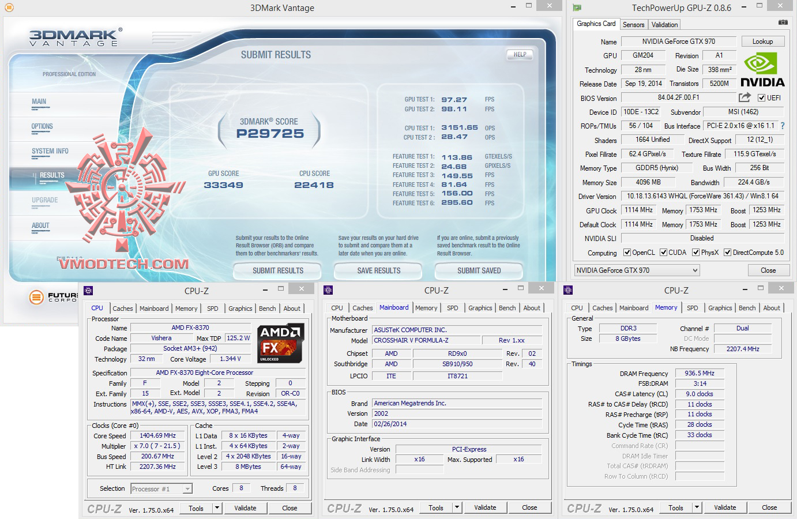
Task: Click the NVIDIA logo in GPU-Z
Action: coord(762,70)
